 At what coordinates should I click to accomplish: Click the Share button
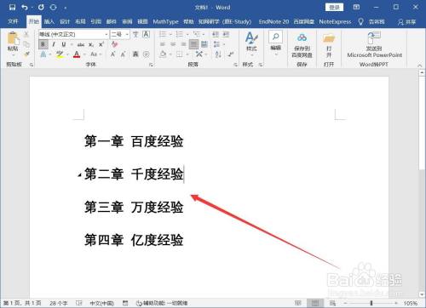(x=406, y=22)
